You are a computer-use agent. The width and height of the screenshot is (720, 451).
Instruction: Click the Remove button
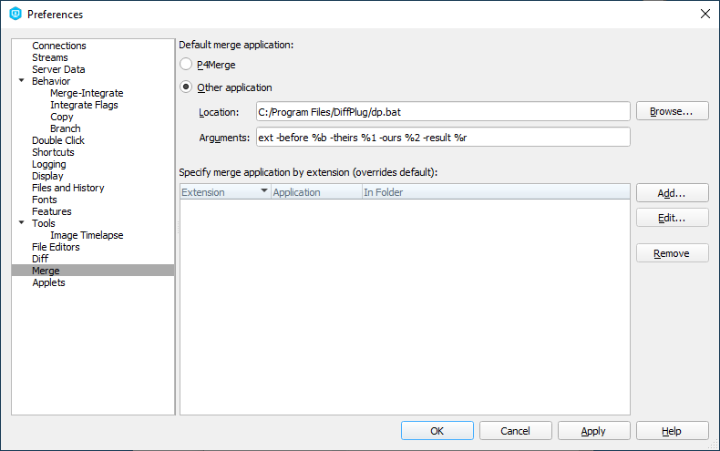672,253
